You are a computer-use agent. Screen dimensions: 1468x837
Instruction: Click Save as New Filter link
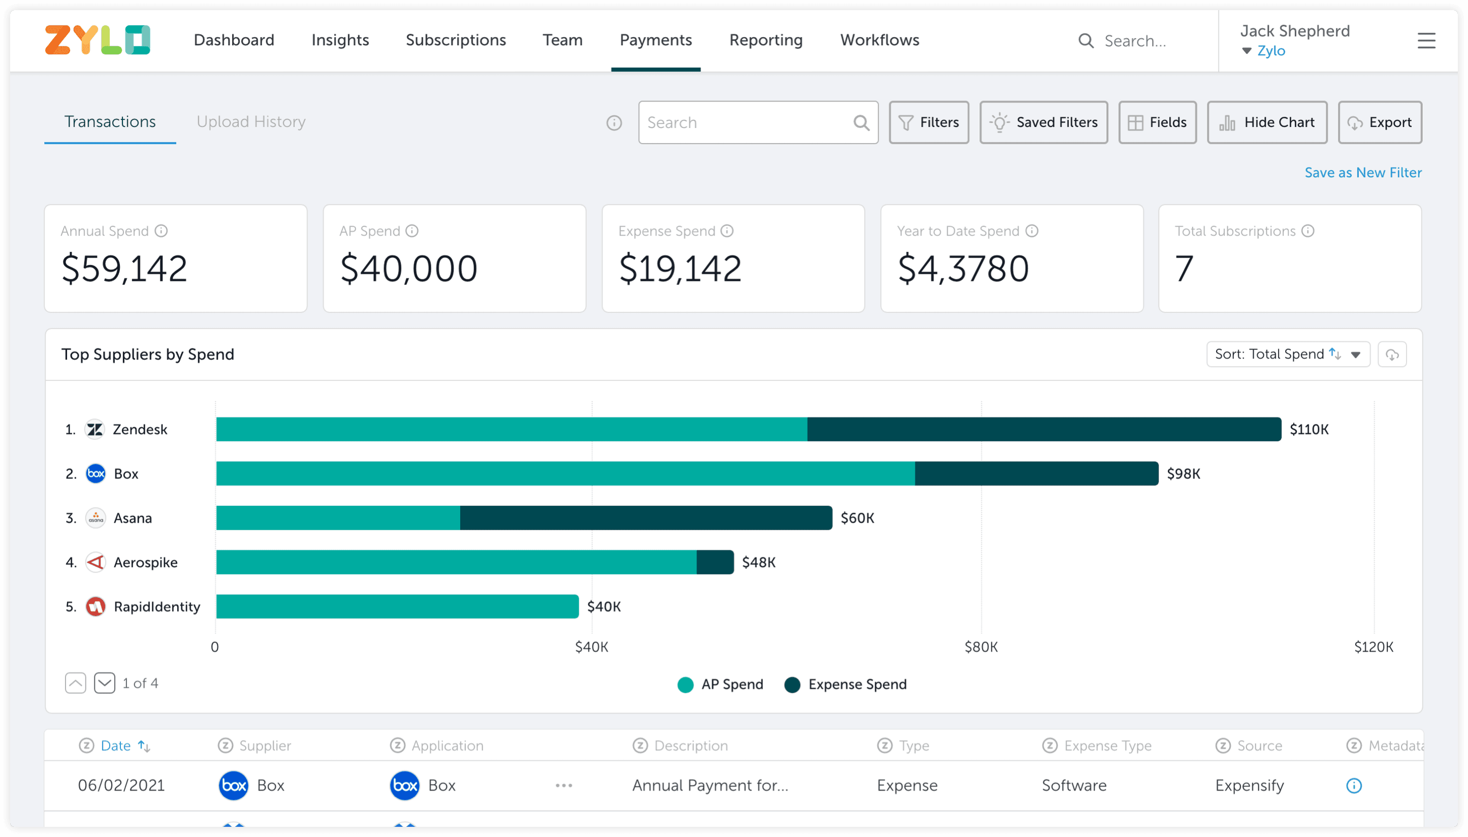coord(1362,173)
